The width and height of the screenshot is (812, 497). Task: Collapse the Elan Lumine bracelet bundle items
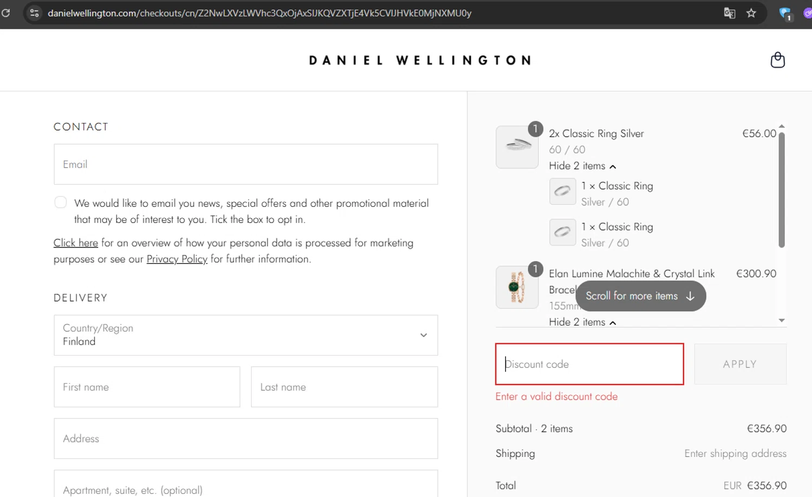[x=582, y=322]
